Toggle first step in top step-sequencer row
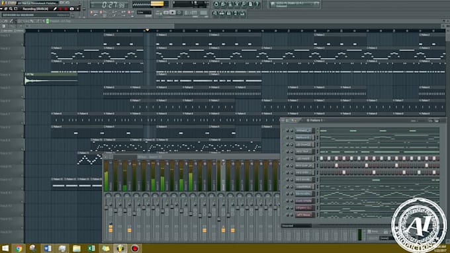This screenshot has width=450, height=253. pos(322,159)
